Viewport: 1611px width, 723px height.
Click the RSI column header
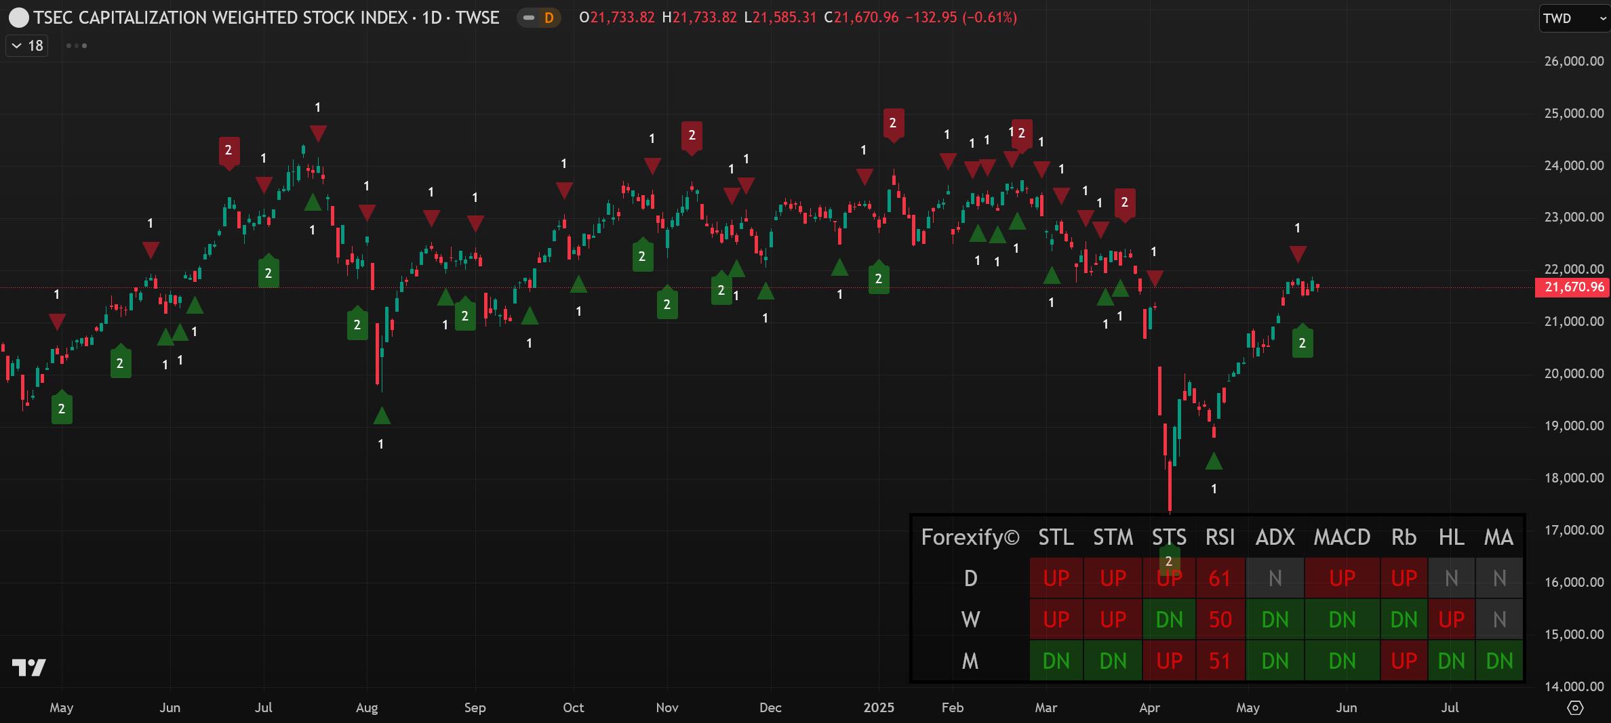point(1220,537)
